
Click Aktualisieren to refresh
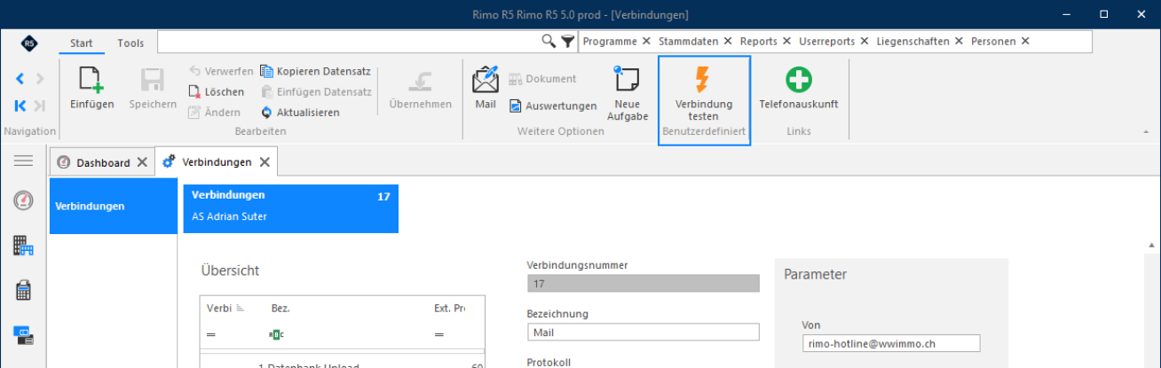(300, 112)
